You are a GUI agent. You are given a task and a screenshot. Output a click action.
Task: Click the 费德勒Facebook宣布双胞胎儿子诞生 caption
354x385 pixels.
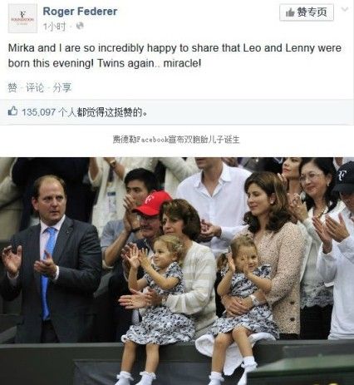pos(176,139)
